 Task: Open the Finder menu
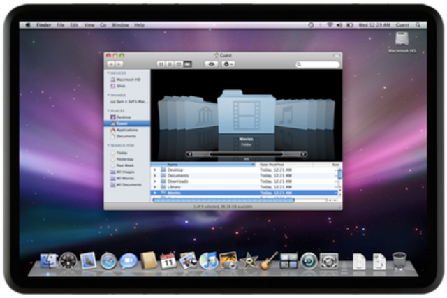(x=43, y=25)
